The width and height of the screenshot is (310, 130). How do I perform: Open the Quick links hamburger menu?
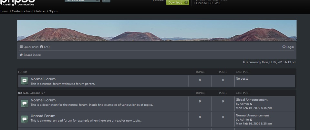pyautogui.click(x=29, y=47)
